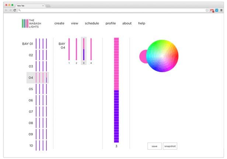Viewport: 227px width, 159px height.
Task: Open the view menu item
Action: tap(74, 23)
